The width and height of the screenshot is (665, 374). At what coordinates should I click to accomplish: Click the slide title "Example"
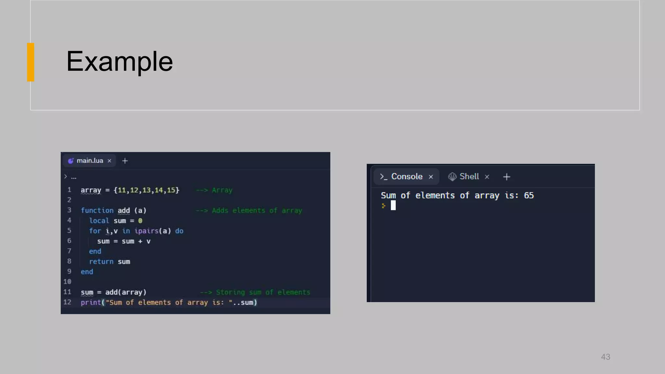[x=119, y=62]
